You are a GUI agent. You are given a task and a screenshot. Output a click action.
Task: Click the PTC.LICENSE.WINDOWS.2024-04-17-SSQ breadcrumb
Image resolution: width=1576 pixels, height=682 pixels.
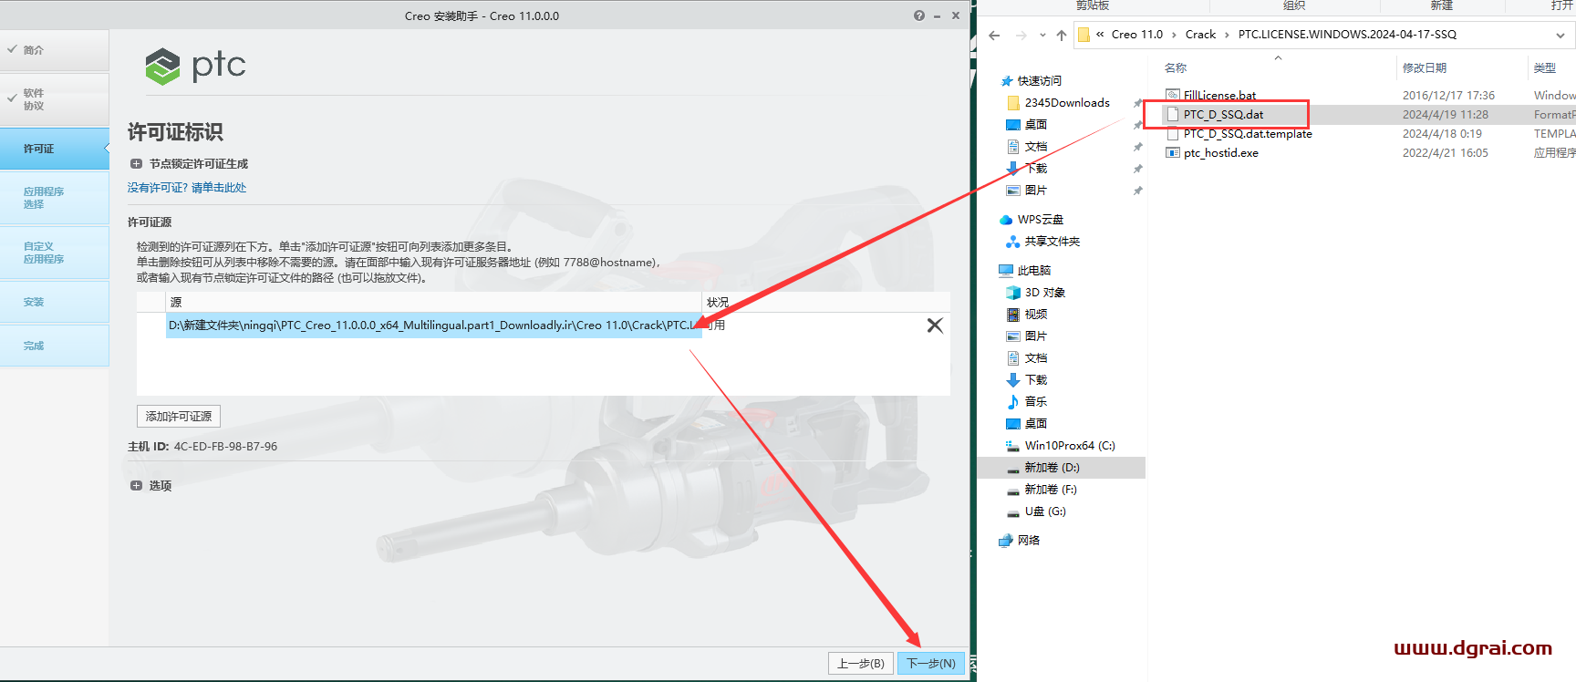[1347, 35]
